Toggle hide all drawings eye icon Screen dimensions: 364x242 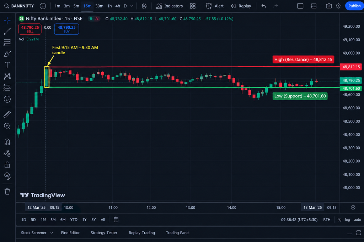coord(7,176)
